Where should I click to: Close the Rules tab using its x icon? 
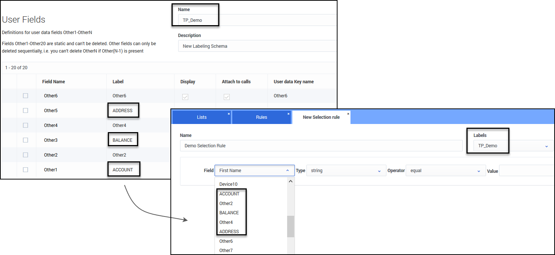(289, 114)
